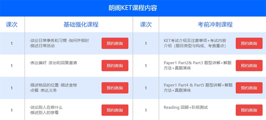Click 预约咨询 button for 表达偏好 lesson
Viewport: 266px width, 120px height.
pos(115,65)
